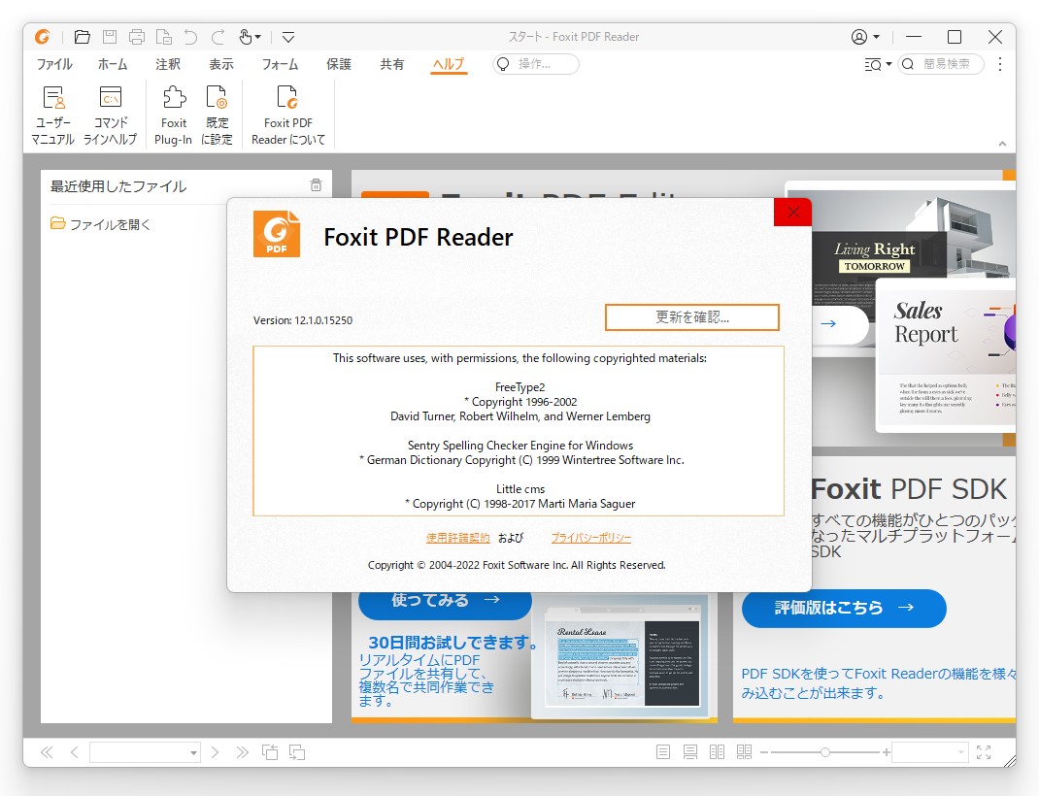Screen dimensions: 1039x796
Task: Switch to continuous page view mode
Action: pyautogui.click(x=690, y=750)
